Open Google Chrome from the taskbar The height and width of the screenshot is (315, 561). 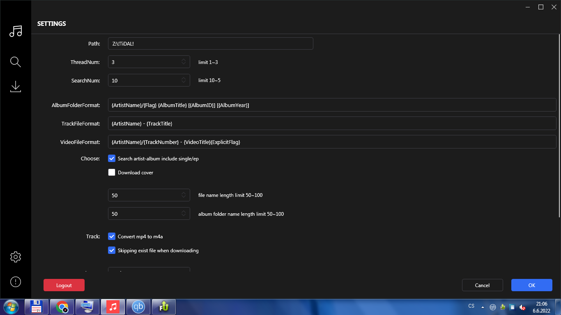point(62,306)
